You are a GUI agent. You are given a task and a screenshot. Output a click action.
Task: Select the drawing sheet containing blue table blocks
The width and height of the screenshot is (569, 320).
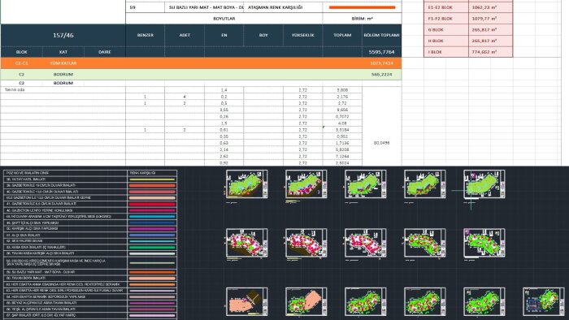(544, 301)
